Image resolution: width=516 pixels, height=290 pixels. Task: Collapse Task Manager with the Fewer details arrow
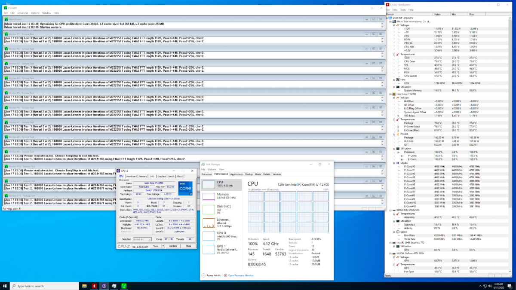tap(204, 275)
